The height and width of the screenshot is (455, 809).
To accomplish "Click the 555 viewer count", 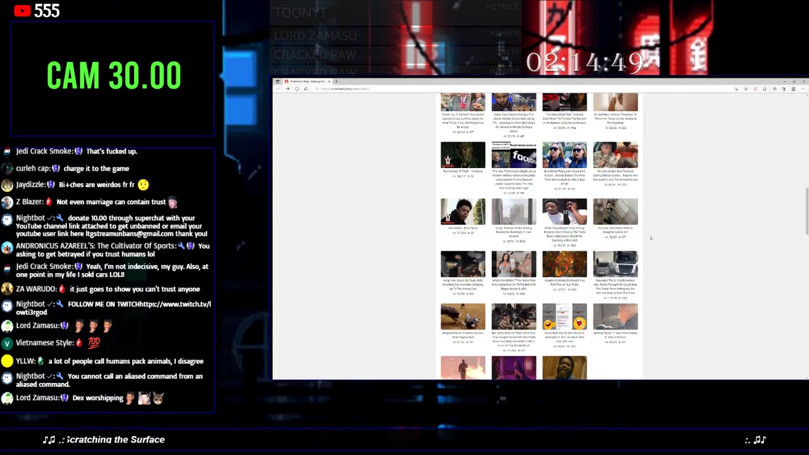I will (x=47, y=11).
